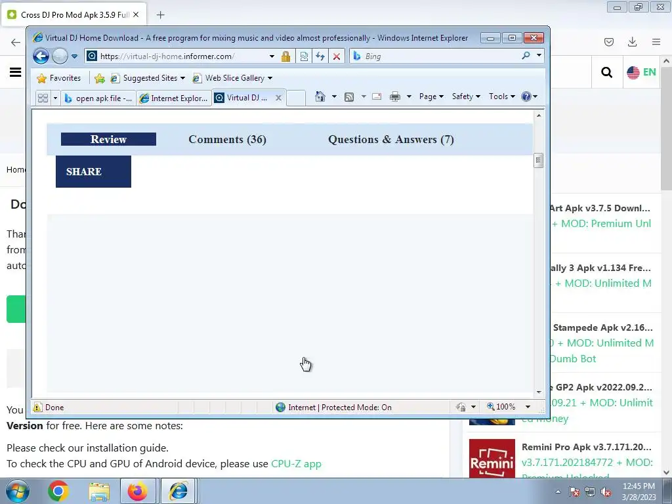
Task: Click the SHARE button
Action: [93, 171]
